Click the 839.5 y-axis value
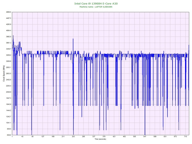Screen dimensions: 192x144 (x=9, y=129)
